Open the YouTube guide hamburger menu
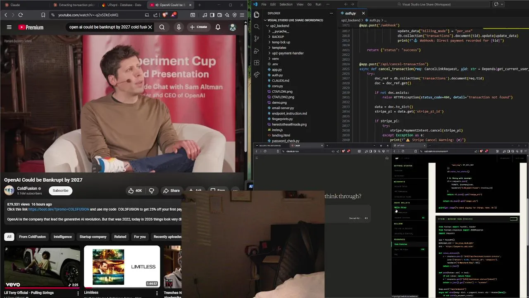 [x=9, y=27]
